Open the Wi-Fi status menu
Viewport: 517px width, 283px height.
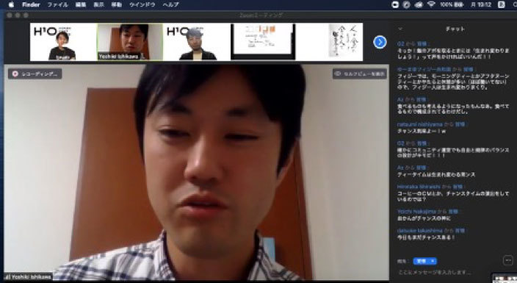coord(431,4)
